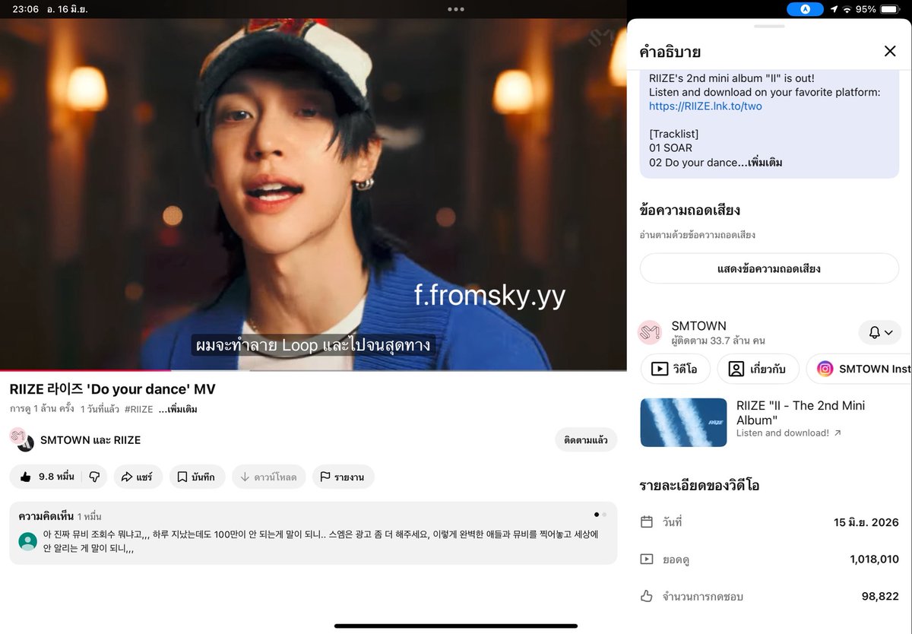Viewport: 912px width, 634px height.
Task: Tap the blue A input indicator
Action: [x=806, y=9]
